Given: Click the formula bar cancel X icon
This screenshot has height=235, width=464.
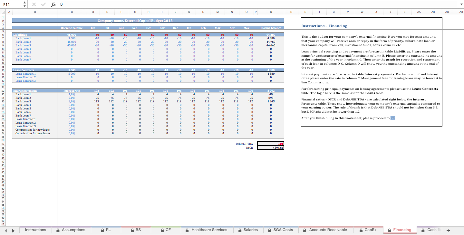Looking at the screenshot, I should pyautogui.click(x=34, y=4).
